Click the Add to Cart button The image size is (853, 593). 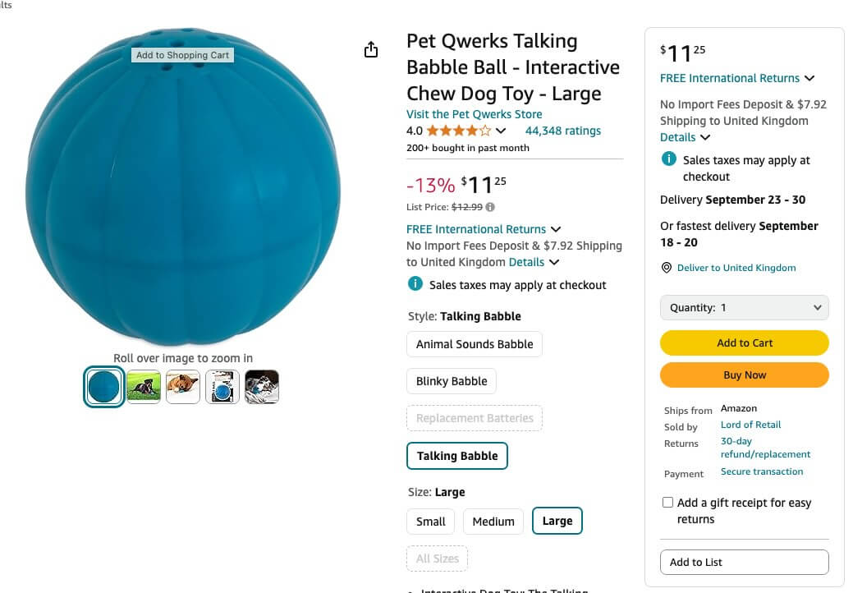(x=744, y=342)
